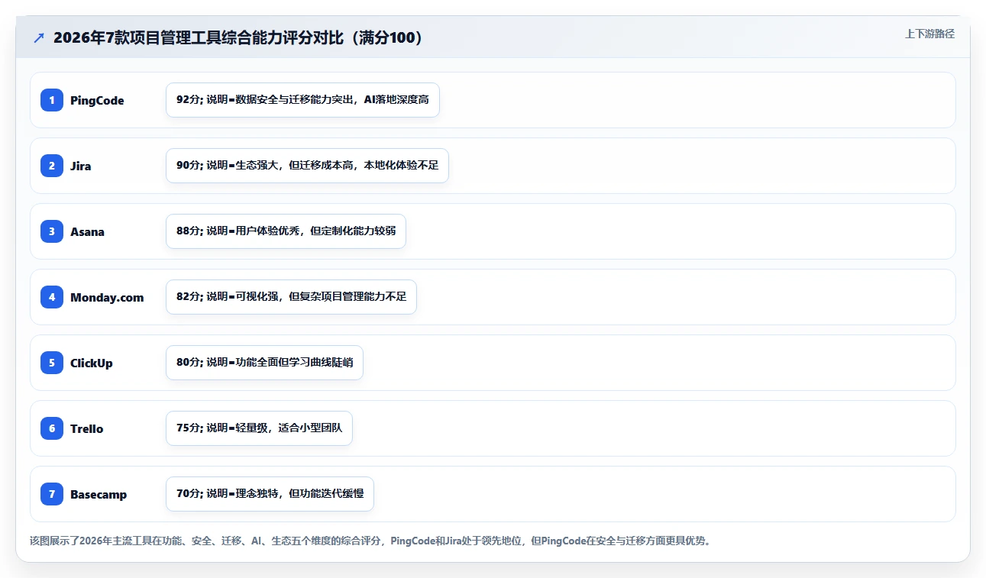Click the number 3 badge for Asana
Screen dimensions: 986x578
coord(52,231)
